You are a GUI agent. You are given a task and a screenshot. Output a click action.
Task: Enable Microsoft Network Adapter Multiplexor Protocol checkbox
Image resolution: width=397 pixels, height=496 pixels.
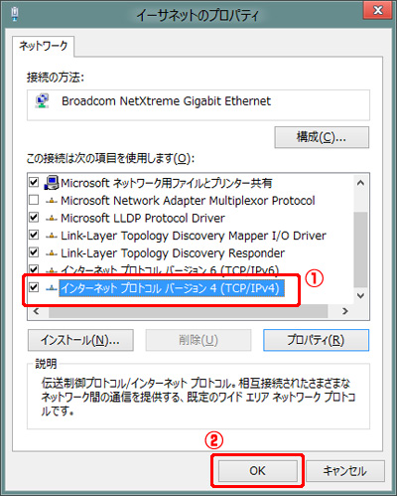click(x=34, y=200)
